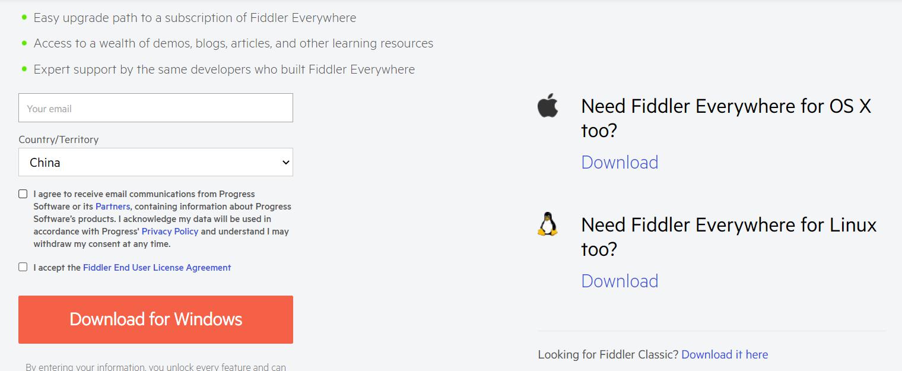Click the Your email input field

tap(155, 107)
